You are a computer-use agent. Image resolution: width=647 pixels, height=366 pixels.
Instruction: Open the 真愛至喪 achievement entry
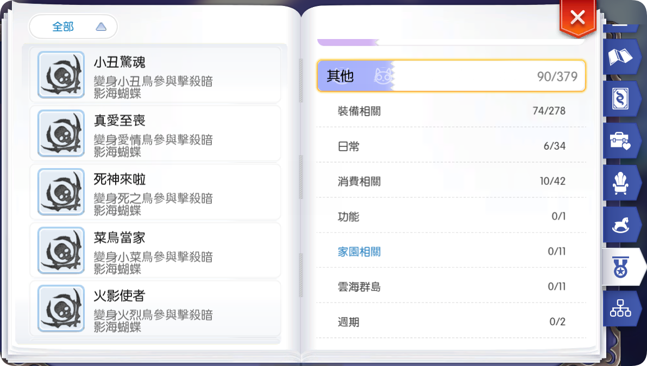155,133
